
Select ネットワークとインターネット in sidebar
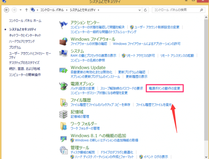(25, 35)
